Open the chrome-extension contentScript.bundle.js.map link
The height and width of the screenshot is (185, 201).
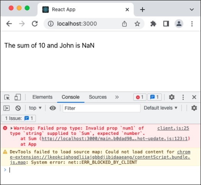[x=100, y=157]
